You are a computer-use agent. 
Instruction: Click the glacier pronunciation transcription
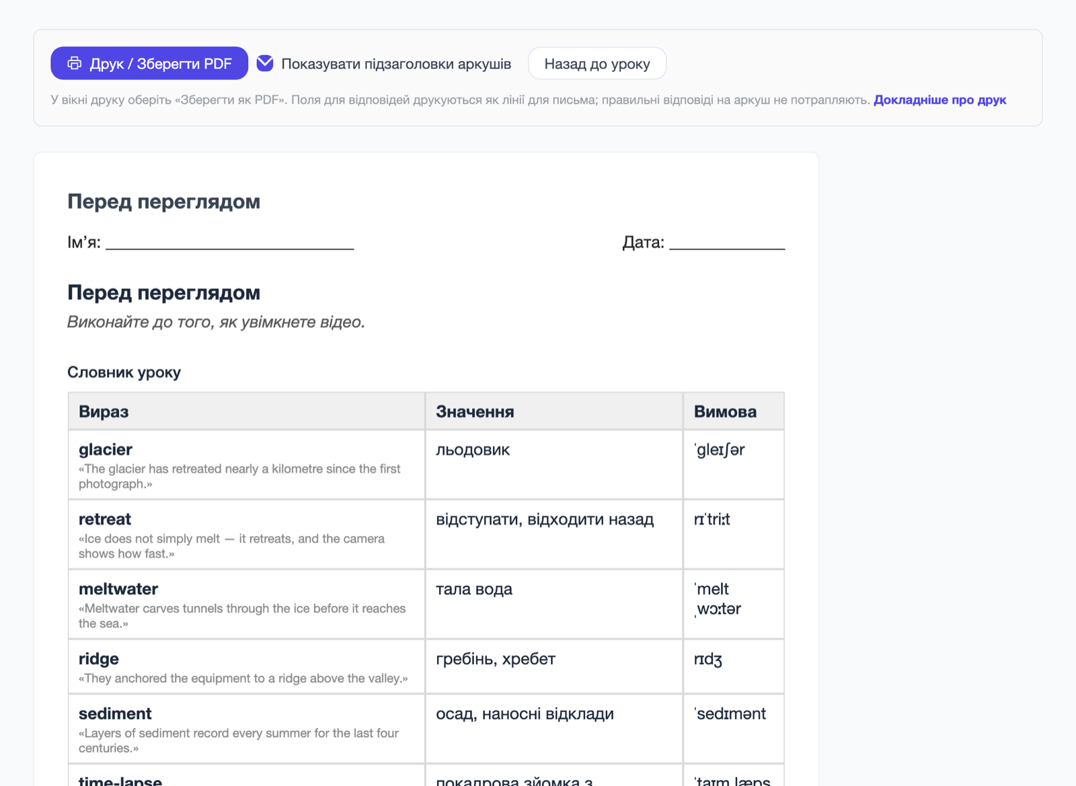point(720,450)
